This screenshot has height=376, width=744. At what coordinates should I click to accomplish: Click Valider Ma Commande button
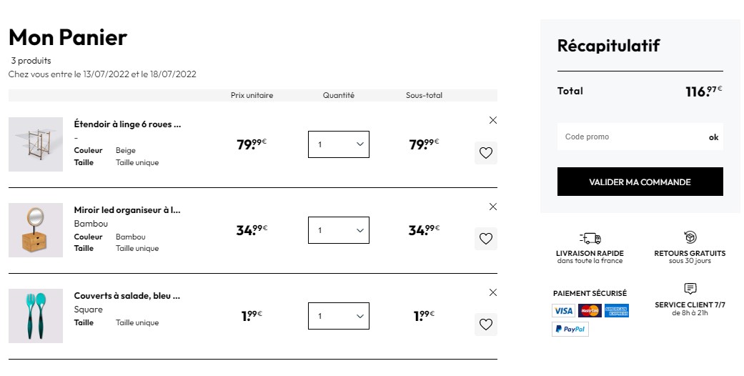coord(640,182)
